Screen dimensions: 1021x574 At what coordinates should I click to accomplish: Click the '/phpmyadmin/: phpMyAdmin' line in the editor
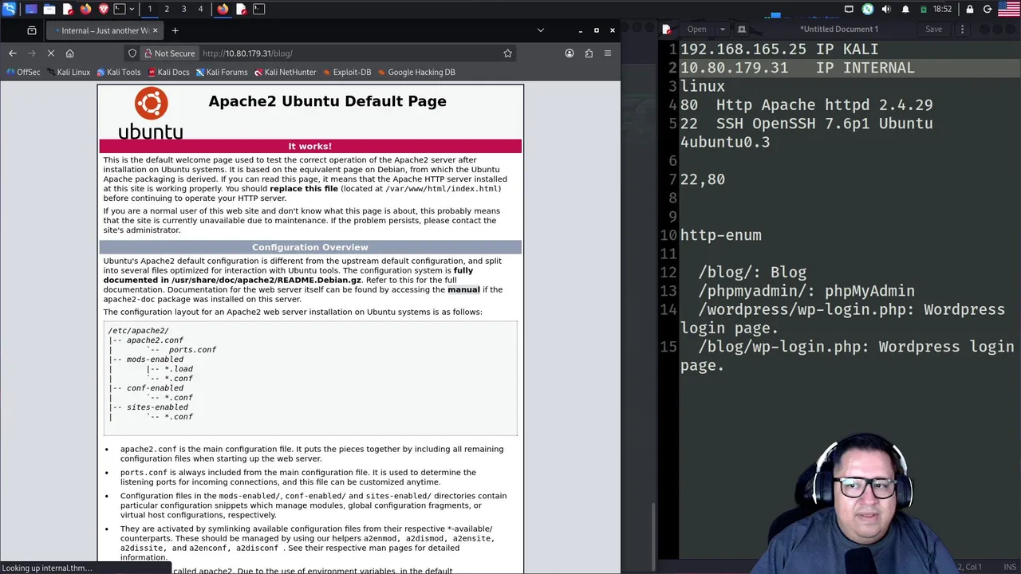point(806,291)
